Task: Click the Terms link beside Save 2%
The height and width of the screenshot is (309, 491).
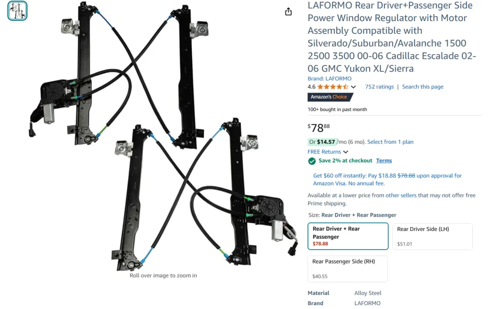Action: coord(384,160)
